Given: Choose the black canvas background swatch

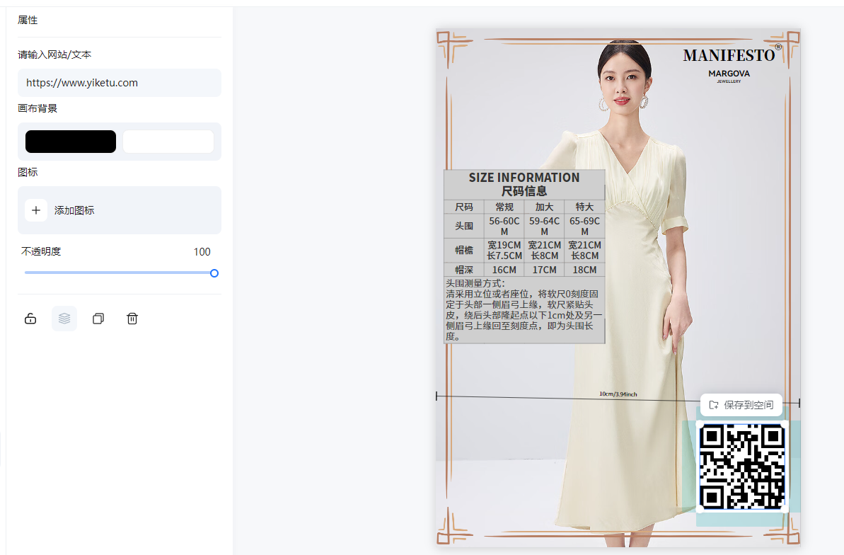Looking at the screenshot, I should coord(71,142).
